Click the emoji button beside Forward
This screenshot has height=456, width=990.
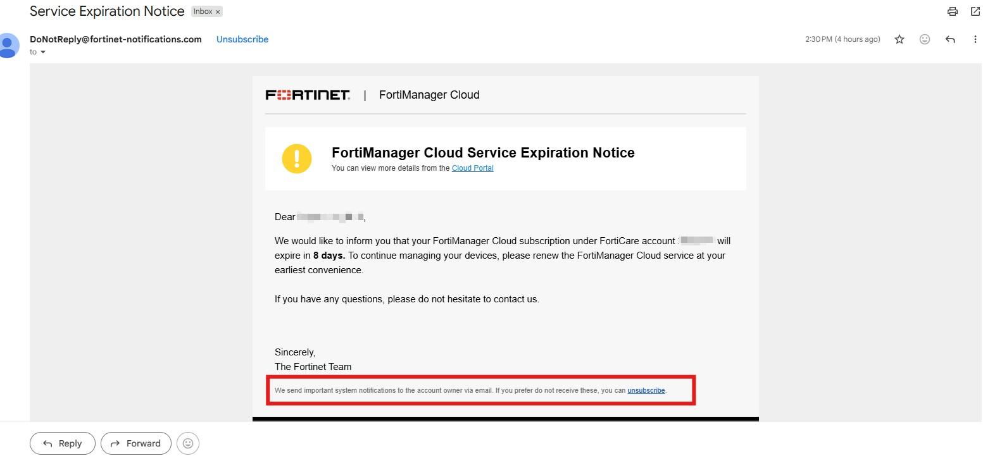pyautogui.click(x=188, y=443)
